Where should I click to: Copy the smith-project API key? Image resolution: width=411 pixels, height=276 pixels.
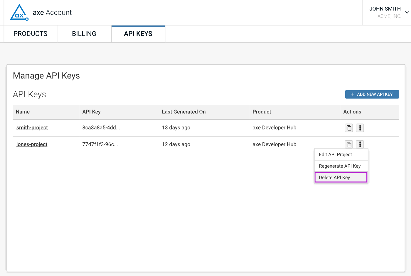(x=349, y=128)
